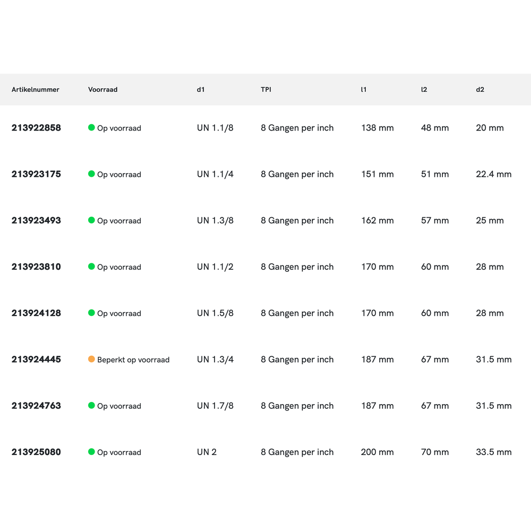This screenshot has width=531, height=531.
Task: Click the Voorraad column header
Action: pyautogui.click(x=102, y=90)
